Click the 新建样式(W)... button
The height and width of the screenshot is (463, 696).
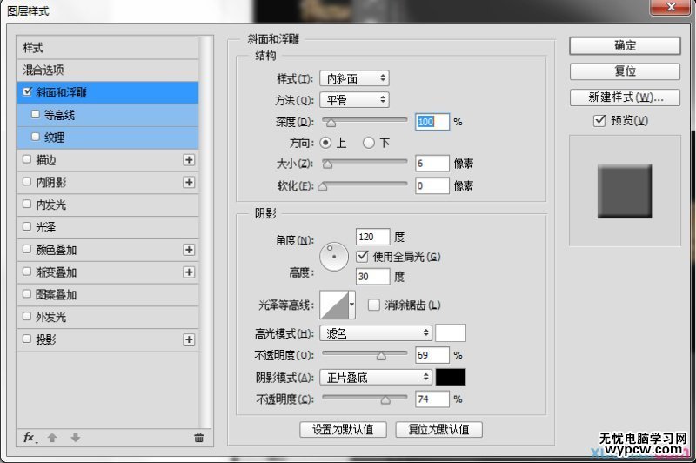[x=625, y=97]
